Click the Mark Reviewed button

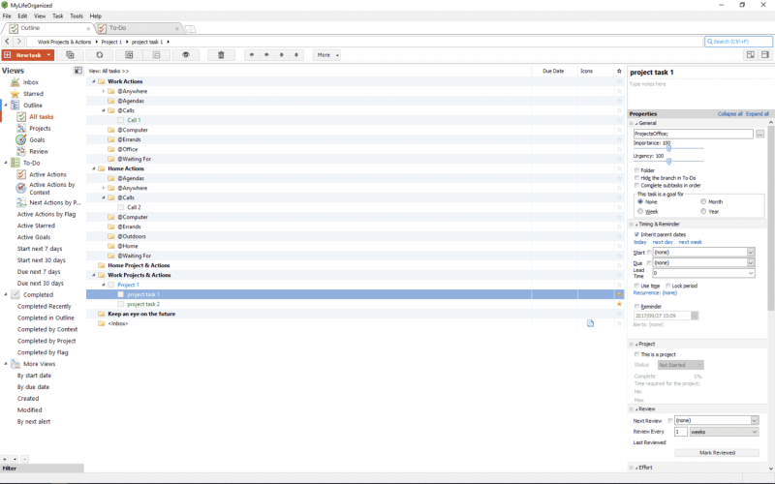[x=716, y=452]
